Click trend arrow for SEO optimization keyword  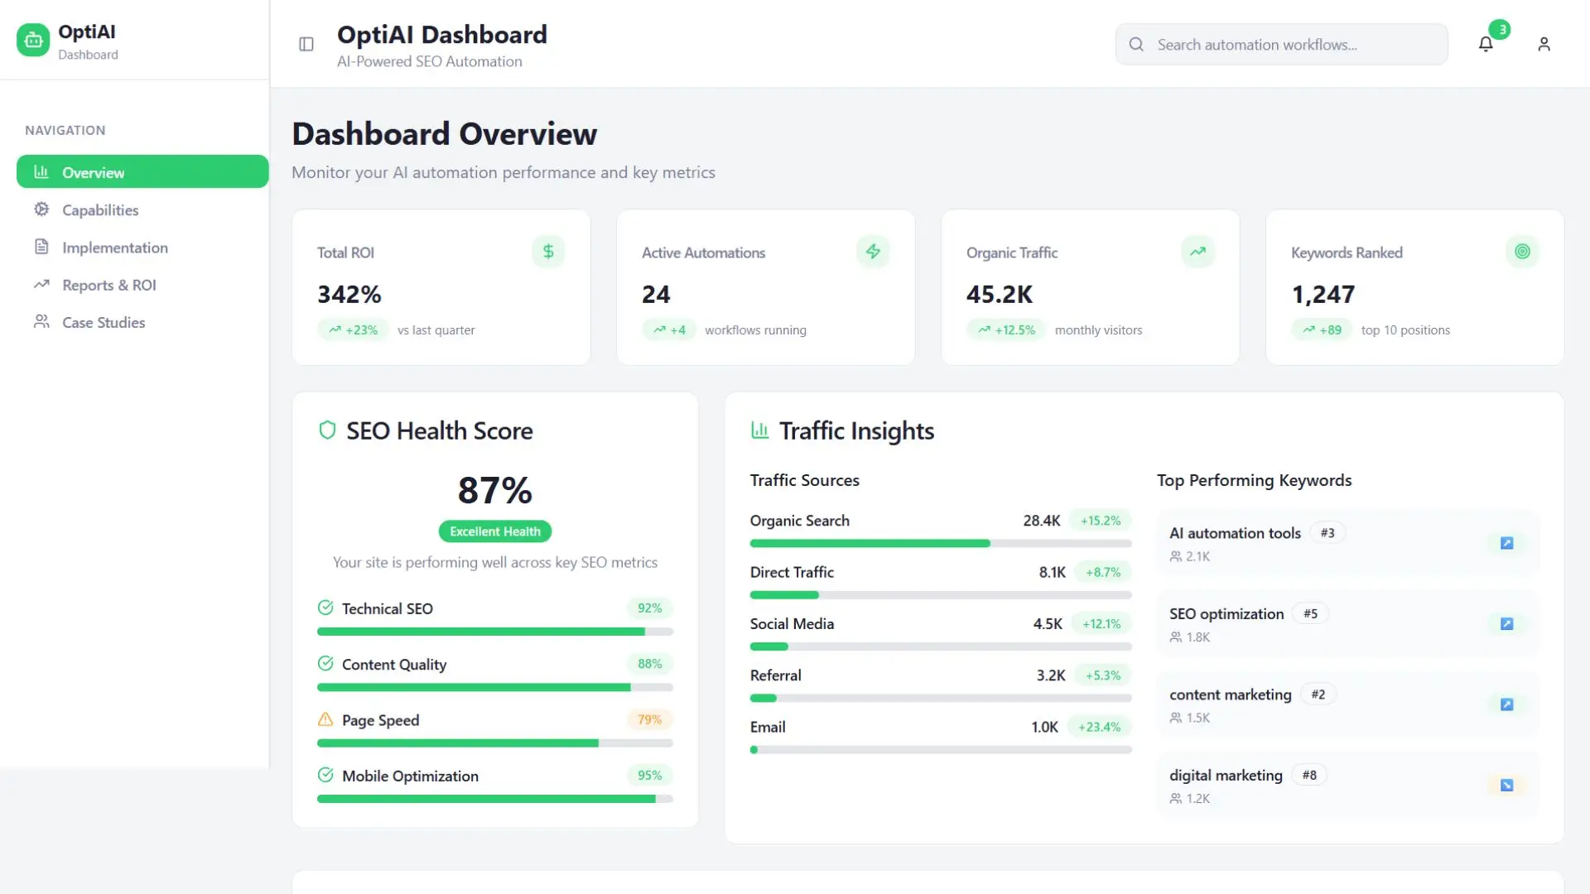point(1506,624)
